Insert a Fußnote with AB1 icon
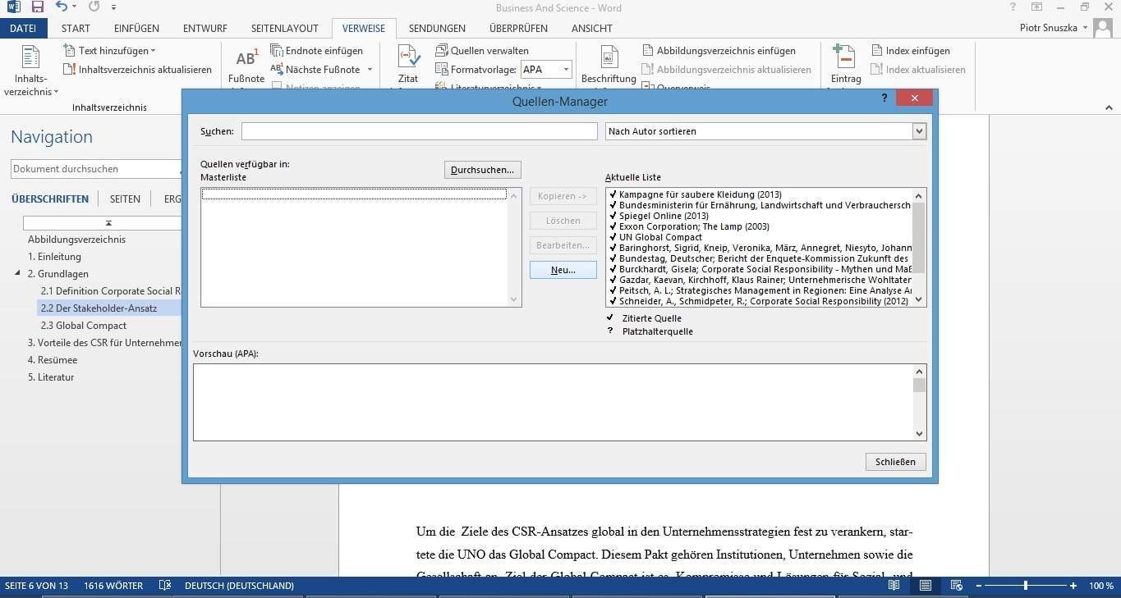Screen dimensions: 1121x598 click(x=246, y=58)
